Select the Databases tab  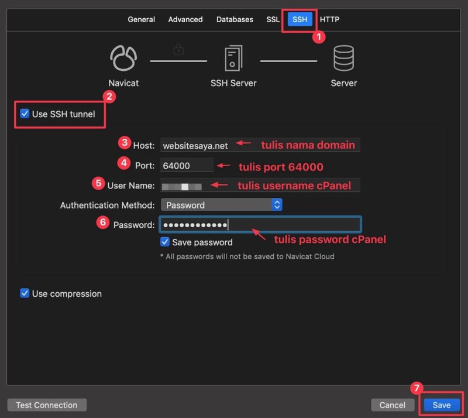[x=234, y=19]
